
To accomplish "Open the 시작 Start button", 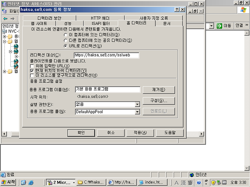I will (x=8, y=182).
